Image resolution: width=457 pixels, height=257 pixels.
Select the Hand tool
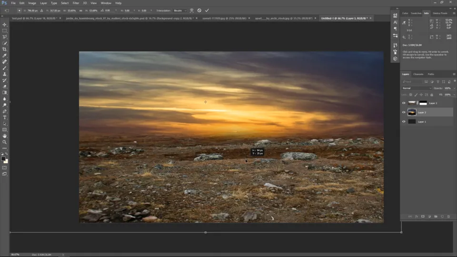tap(4, 136)
